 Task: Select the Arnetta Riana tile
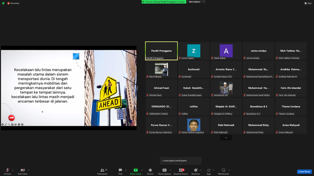click(226, 69)
